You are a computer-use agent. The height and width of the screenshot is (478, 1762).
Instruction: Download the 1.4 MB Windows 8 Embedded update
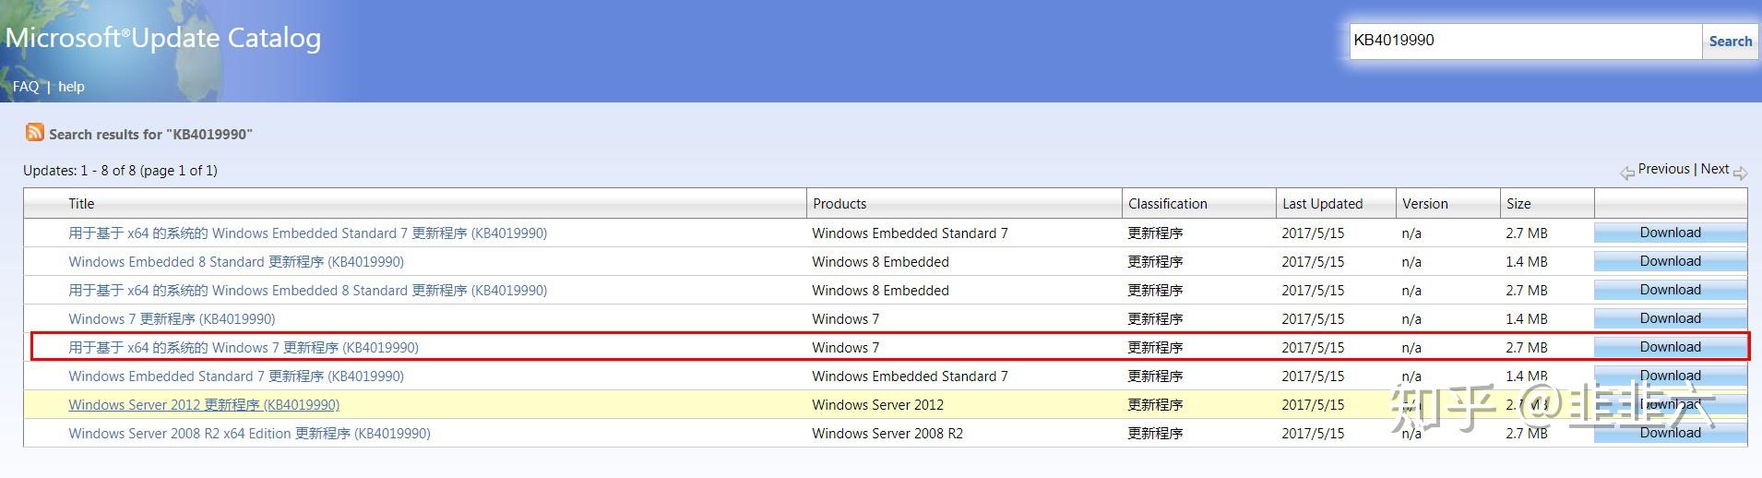click(x=1671, y=261)
